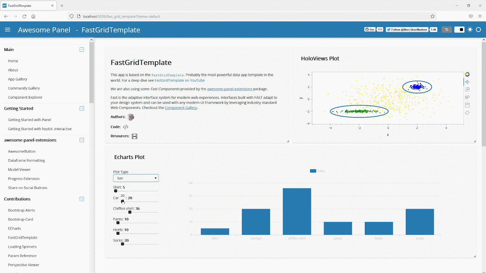Click the author avatar picture

(131, 117)
